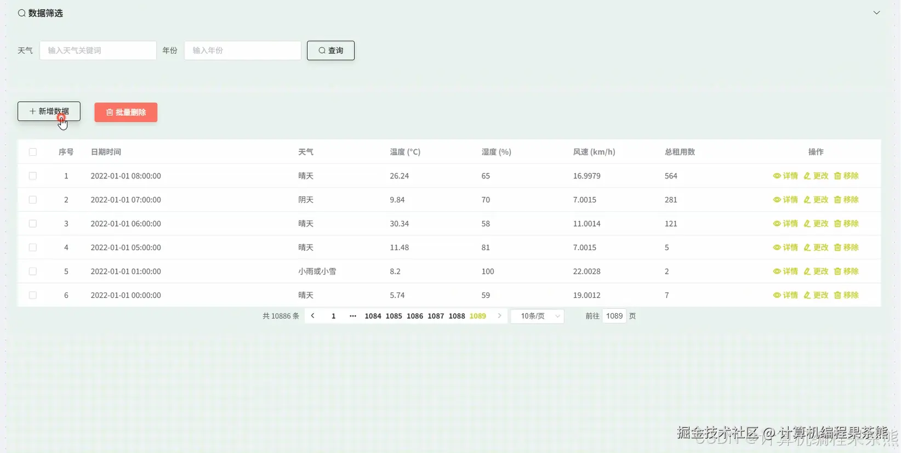The image size is (901, 453).
Task: Click 移除 for the 00:00:00 row
Action: [846, 295]
